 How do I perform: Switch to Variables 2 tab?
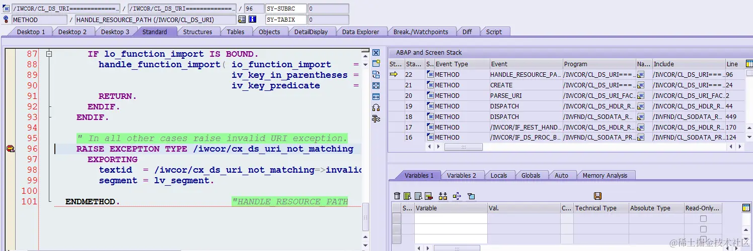(462, 175)
